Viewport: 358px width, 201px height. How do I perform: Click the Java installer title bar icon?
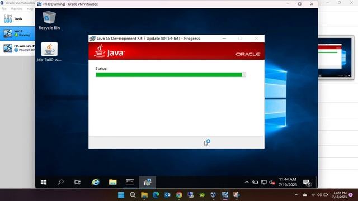pos(92,39)
